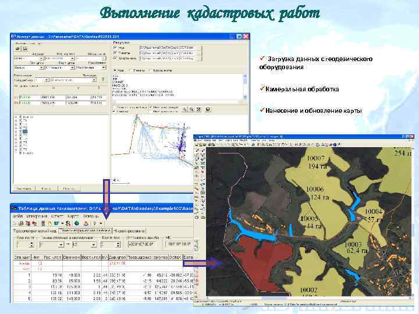419x314 pixels.
Task: Select the third radio button above the text listing
Action: coord(150,70)
